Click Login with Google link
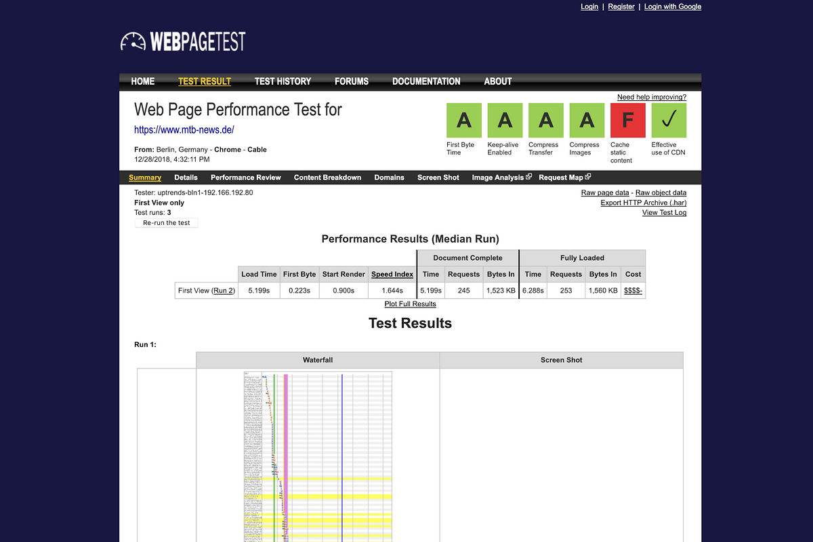Viewport: 813px width, 542px height. click(673, 7)
